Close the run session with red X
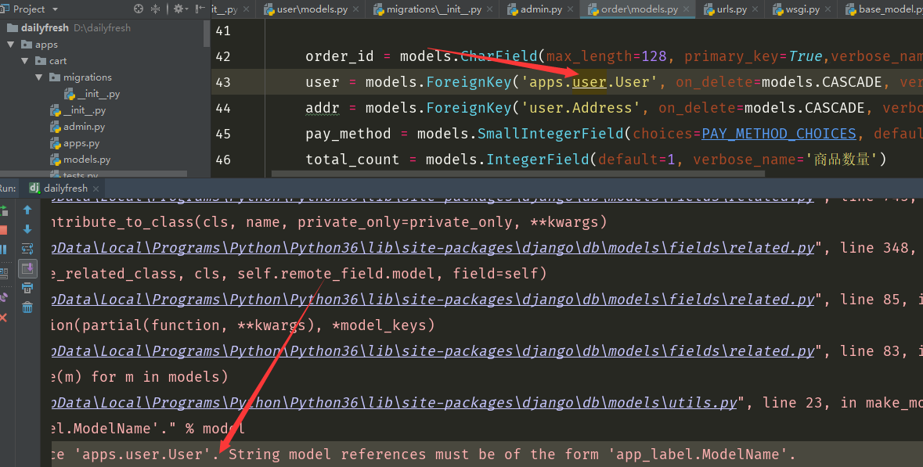Screen dimensions: 923x467 (4, 318)
